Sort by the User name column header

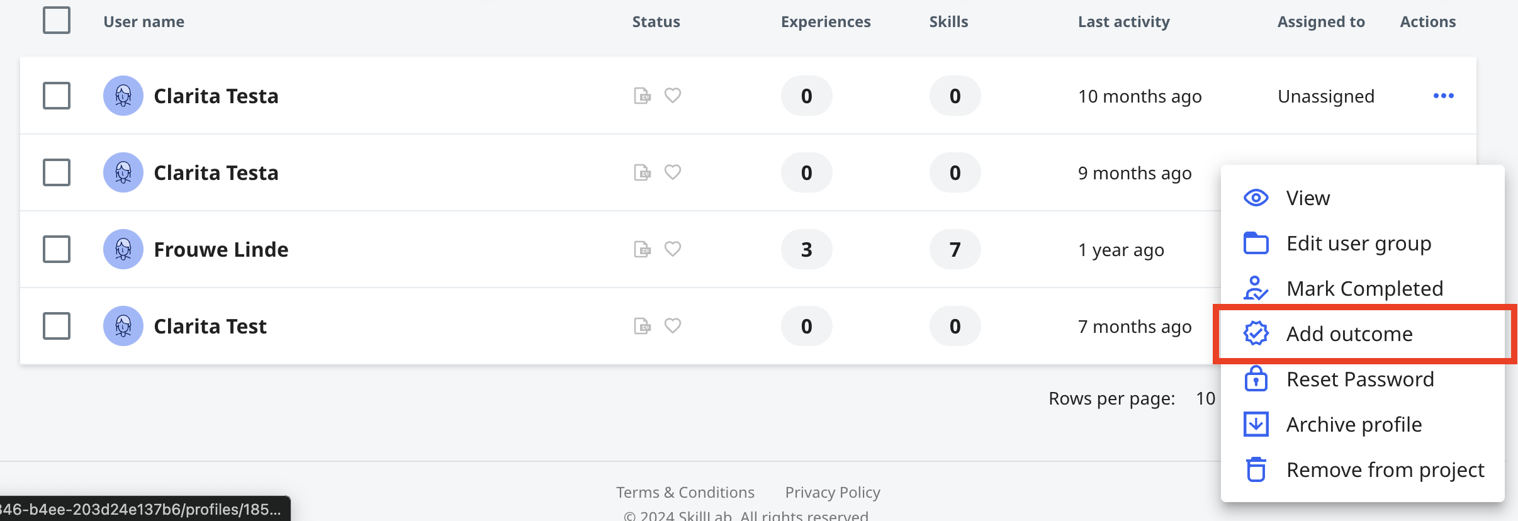(x=144, y=21)
